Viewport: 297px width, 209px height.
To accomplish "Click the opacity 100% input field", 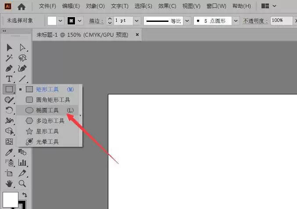I will click(x=281, y=21).
